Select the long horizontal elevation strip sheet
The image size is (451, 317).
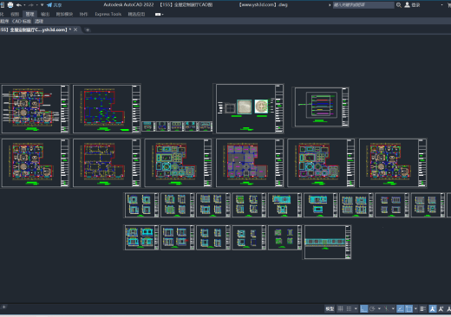(328, 243)
